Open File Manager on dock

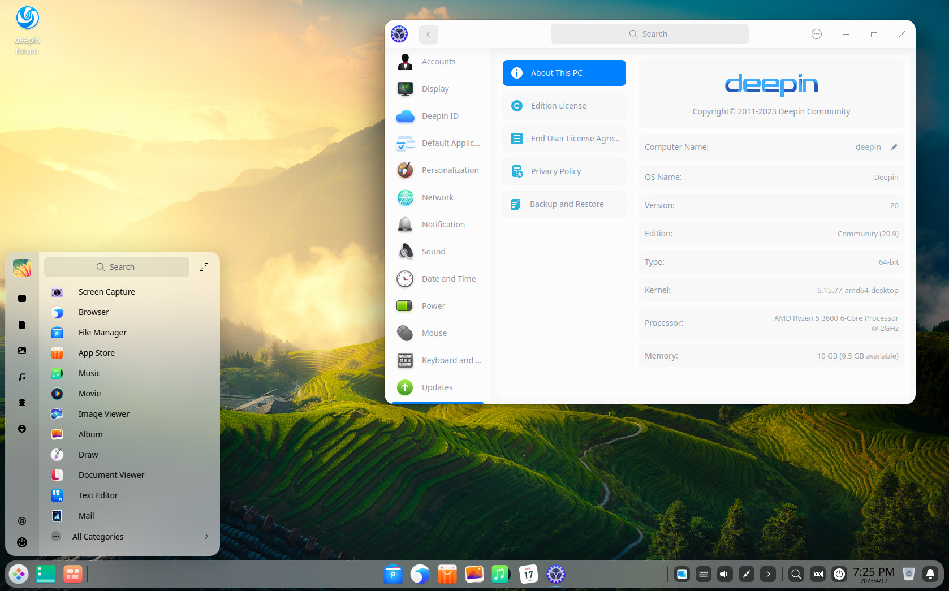393,574
